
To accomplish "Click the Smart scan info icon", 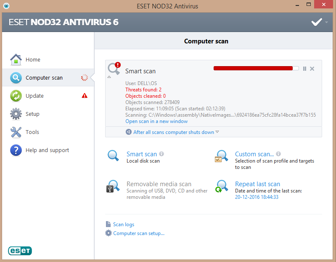I will [161, 154].
